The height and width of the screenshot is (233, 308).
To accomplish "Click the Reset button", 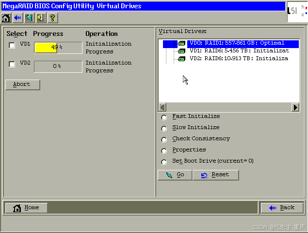I will point(216,175).
